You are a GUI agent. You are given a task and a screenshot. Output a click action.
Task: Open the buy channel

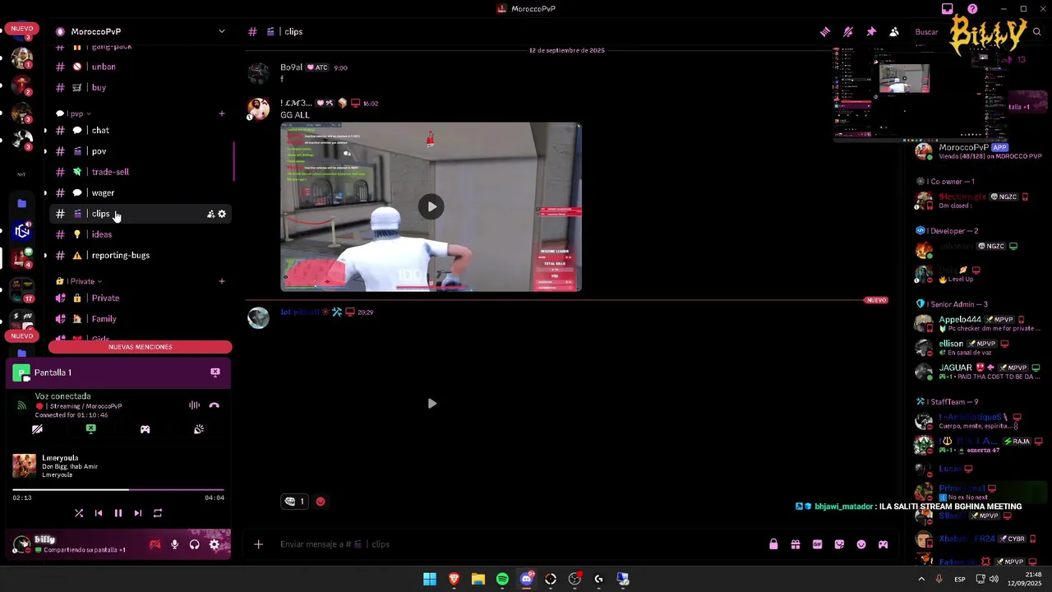(99, 87)
